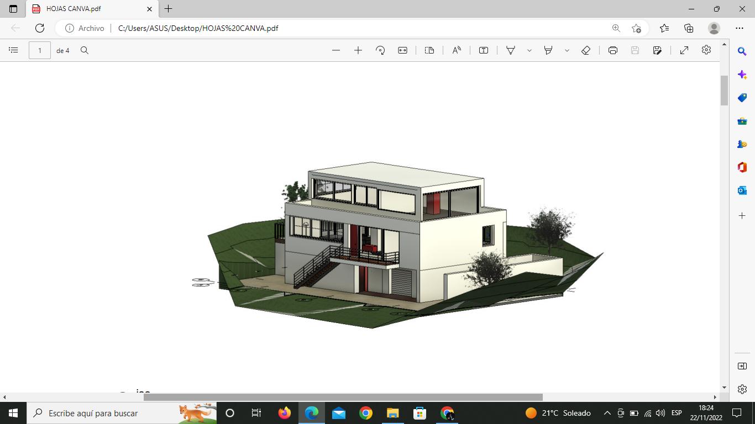
Task: Select the HOJAS CANVA.pdf tab
Action: pyautogui.click(x=91, y=9)
